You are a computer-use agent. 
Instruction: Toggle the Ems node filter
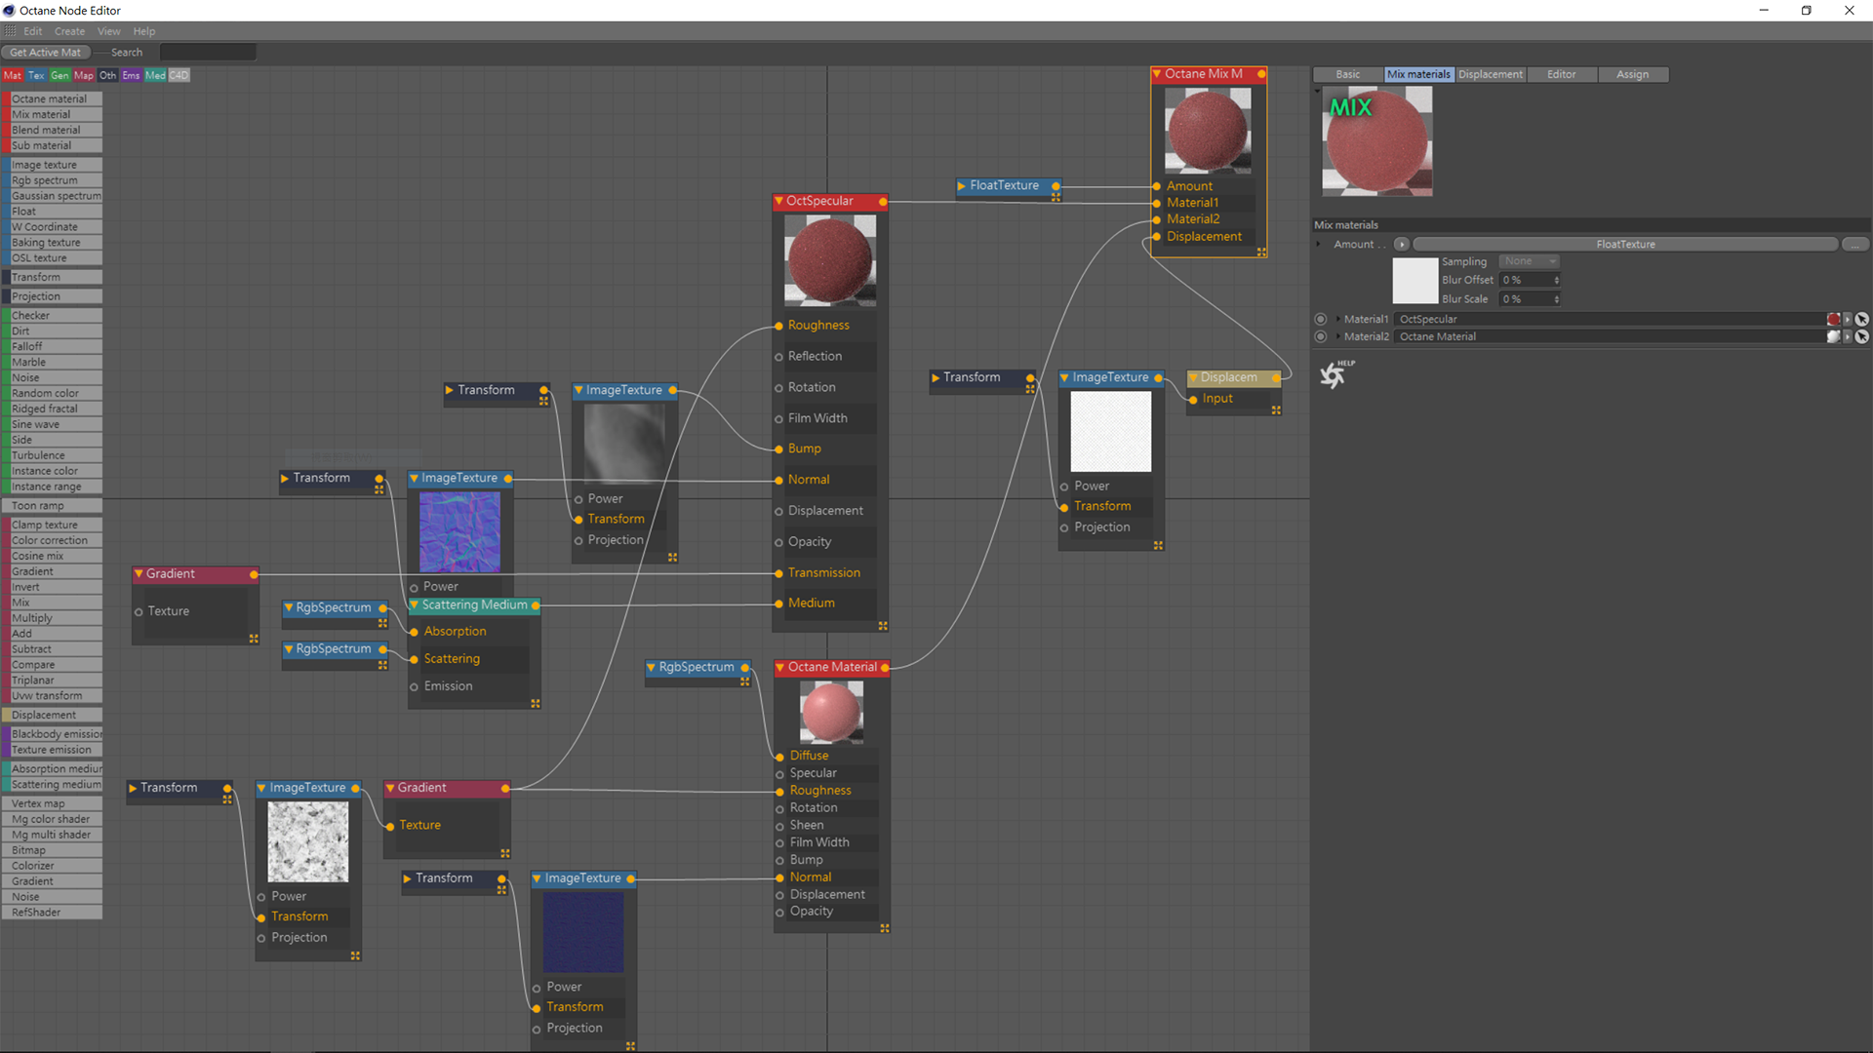click(131, 75)
